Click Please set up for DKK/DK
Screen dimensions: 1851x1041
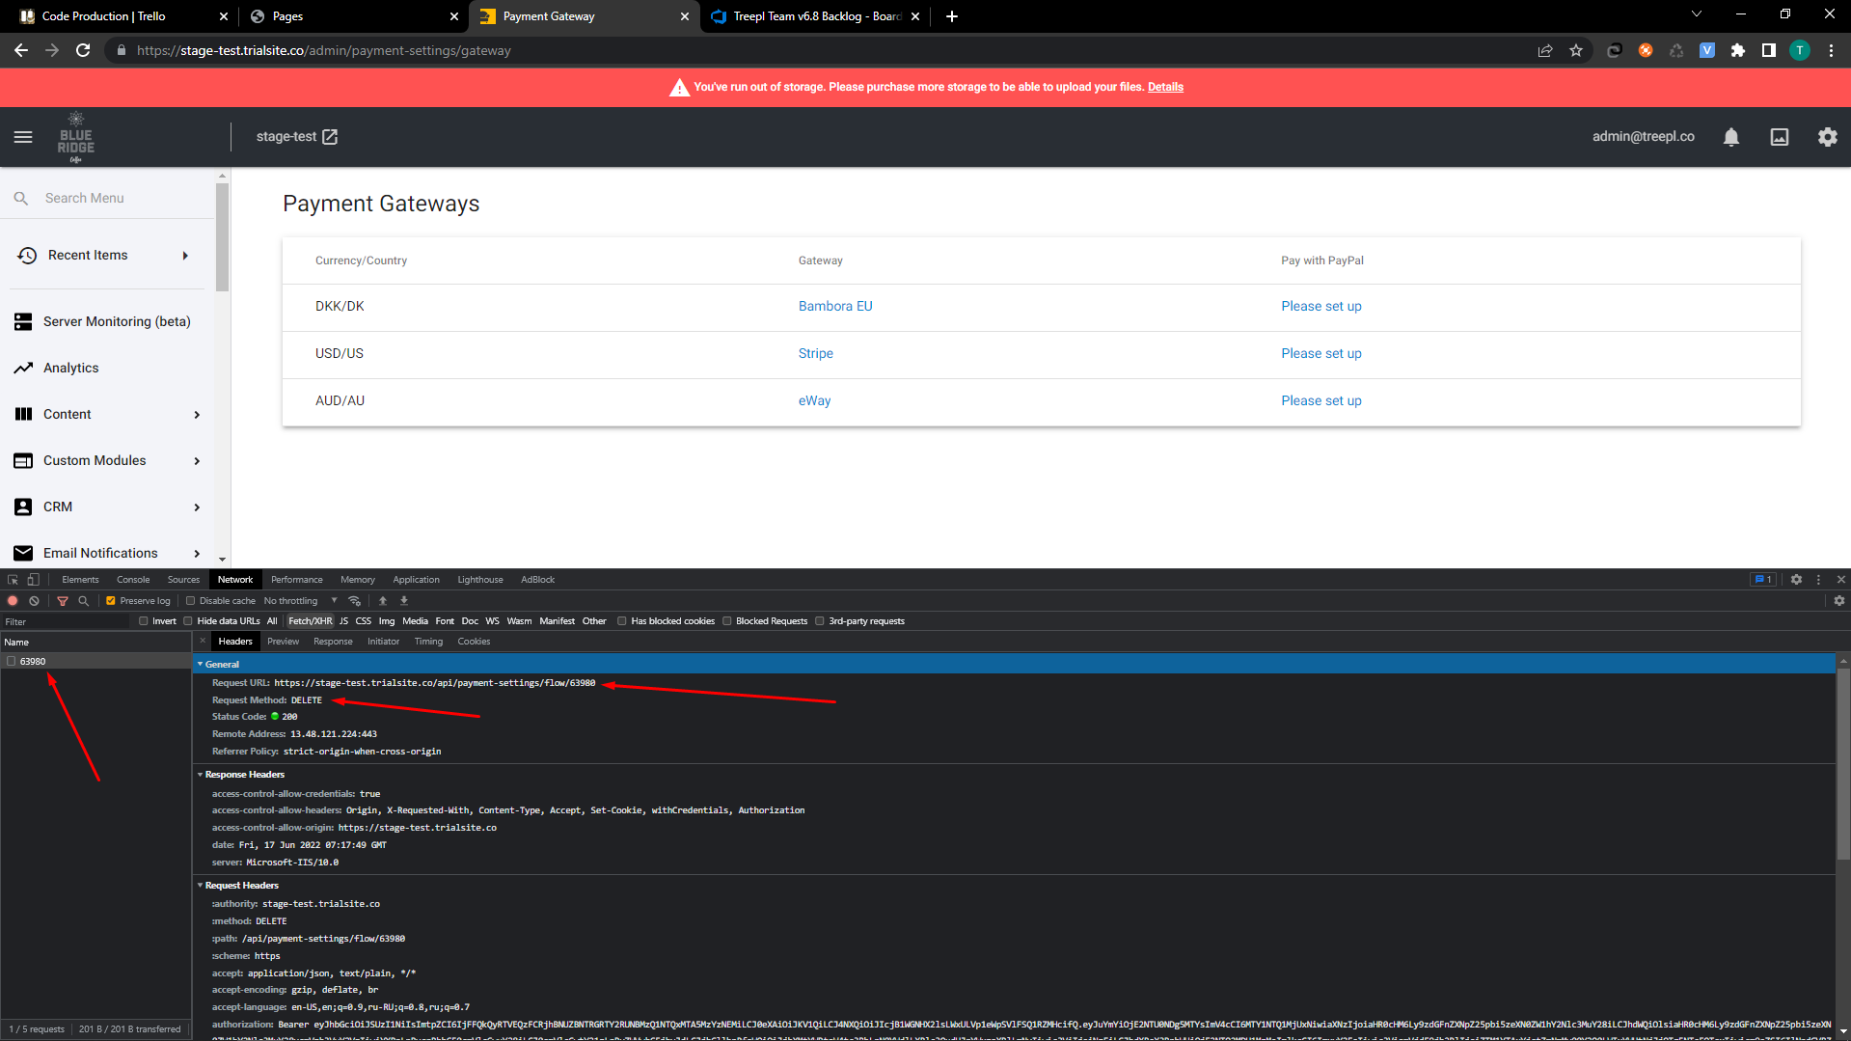[1321, 306]
